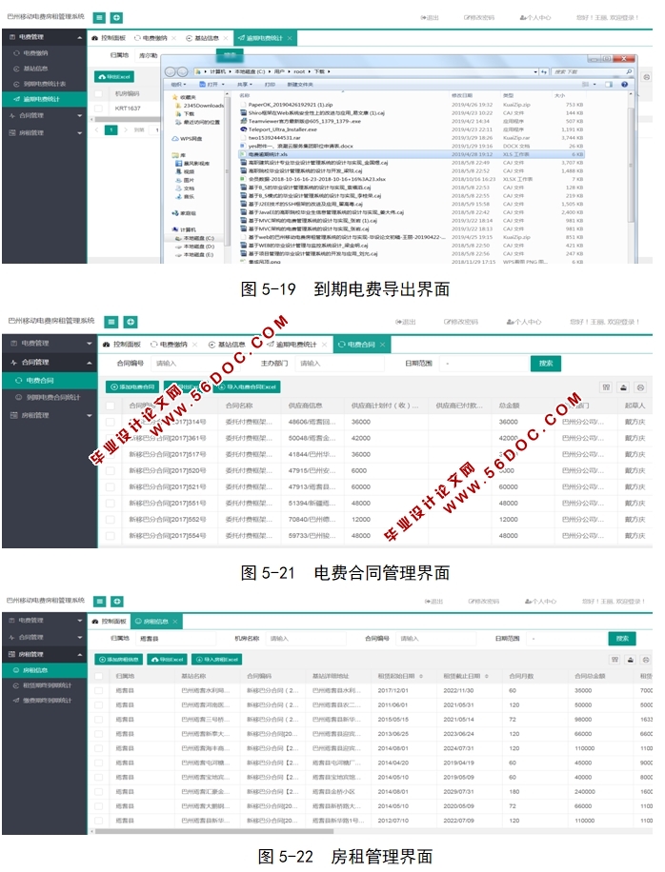Switch to 控制面板 tab in Figure 5-22
Viewport: 665px width, 872px height.
(x=111, y=622)
